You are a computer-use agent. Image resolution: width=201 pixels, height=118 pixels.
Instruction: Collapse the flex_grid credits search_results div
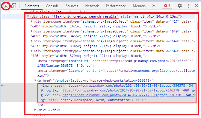coord(28,16)
